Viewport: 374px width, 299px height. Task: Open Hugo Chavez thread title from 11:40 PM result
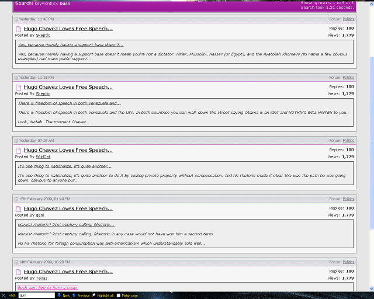[68, 29]
